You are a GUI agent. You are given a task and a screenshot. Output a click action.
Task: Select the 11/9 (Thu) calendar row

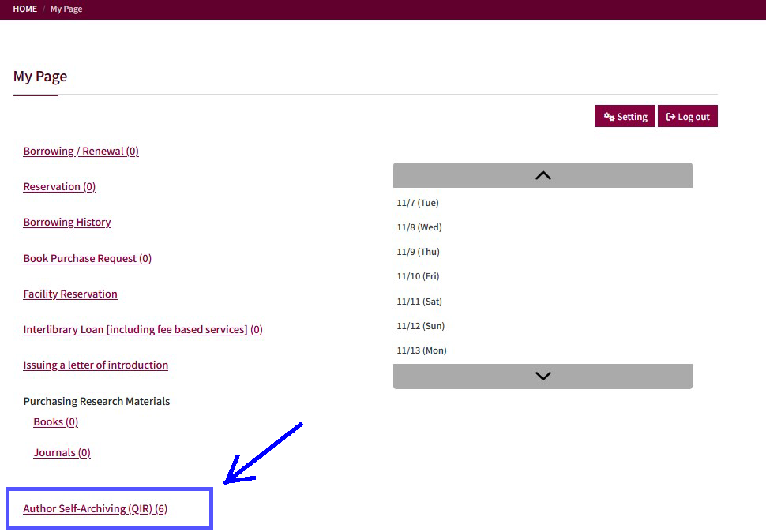coord(543,252)
